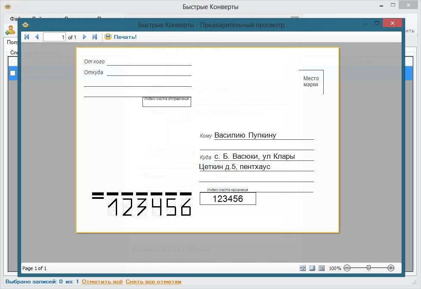Switch to continuous page view mode
Image resolution: width=421 pixels, height=289 pixels.
point(322,268)
